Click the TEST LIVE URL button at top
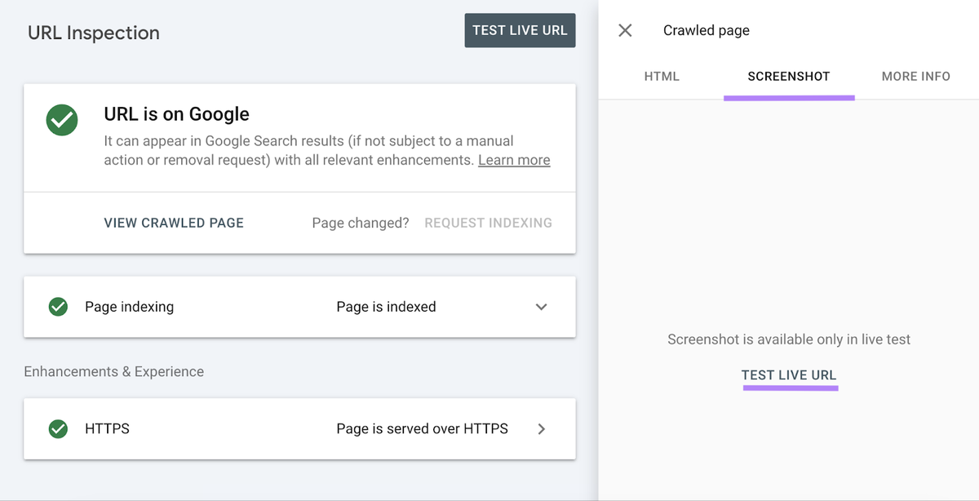Screen dimensions: 979x501 [x=520, y=30]
